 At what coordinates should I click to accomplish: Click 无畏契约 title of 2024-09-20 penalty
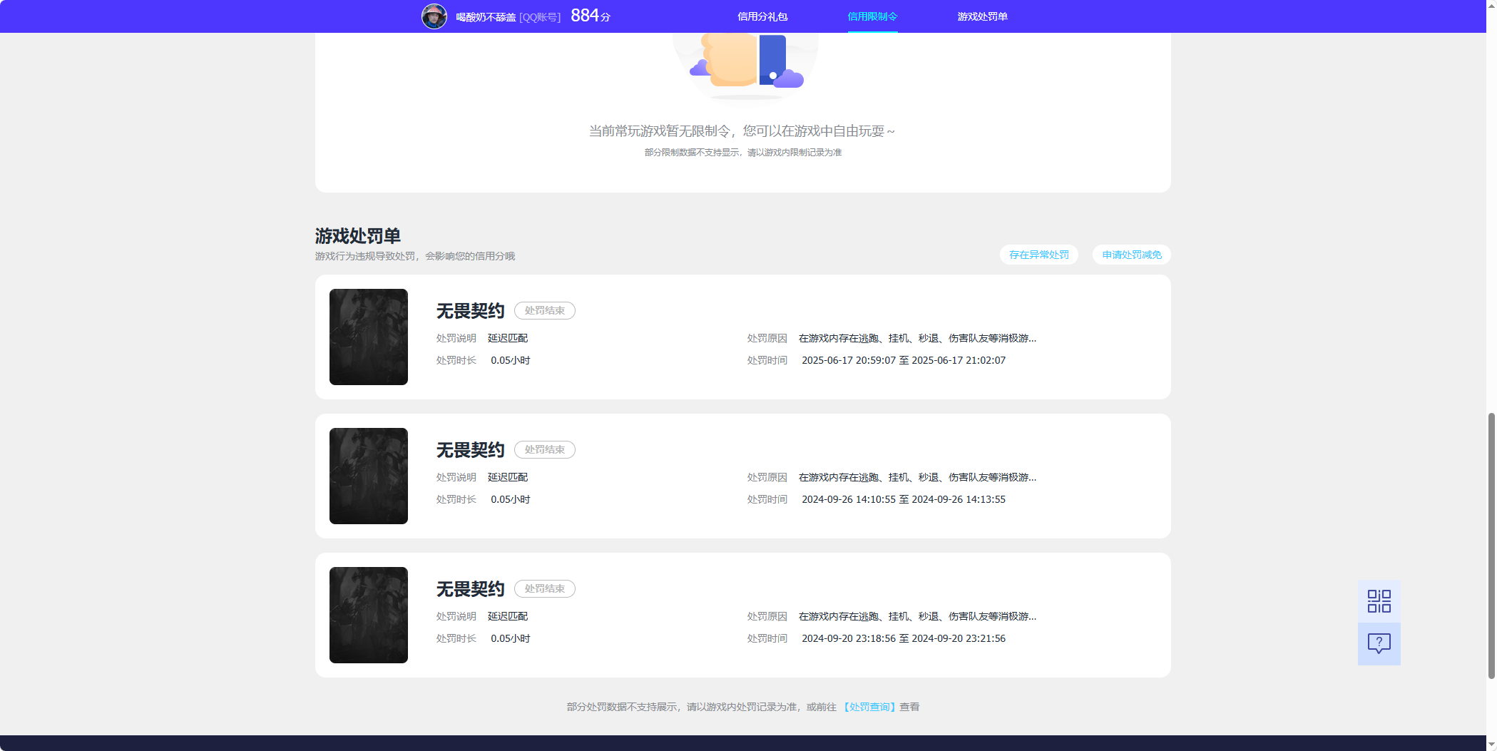pyautogui.click(x=471, y=589)
